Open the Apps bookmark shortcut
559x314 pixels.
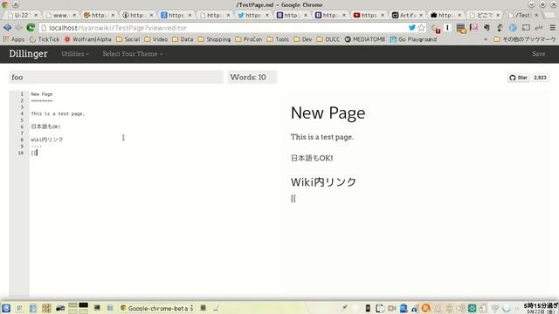pos(14,39)
